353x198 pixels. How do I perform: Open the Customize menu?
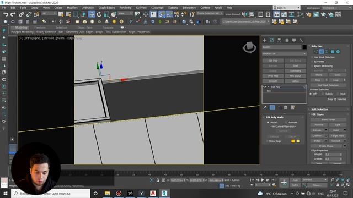[x=157, y=8]
